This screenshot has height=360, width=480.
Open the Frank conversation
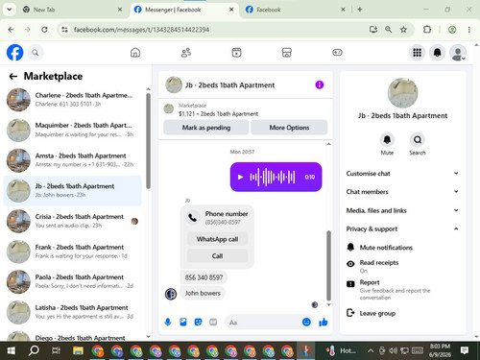coord(73,252)
